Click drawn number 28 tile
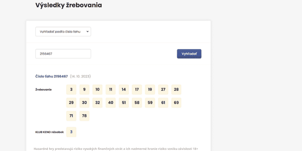Image resolution: width=302 pixels, height=151 pixels. pos(176,89)
